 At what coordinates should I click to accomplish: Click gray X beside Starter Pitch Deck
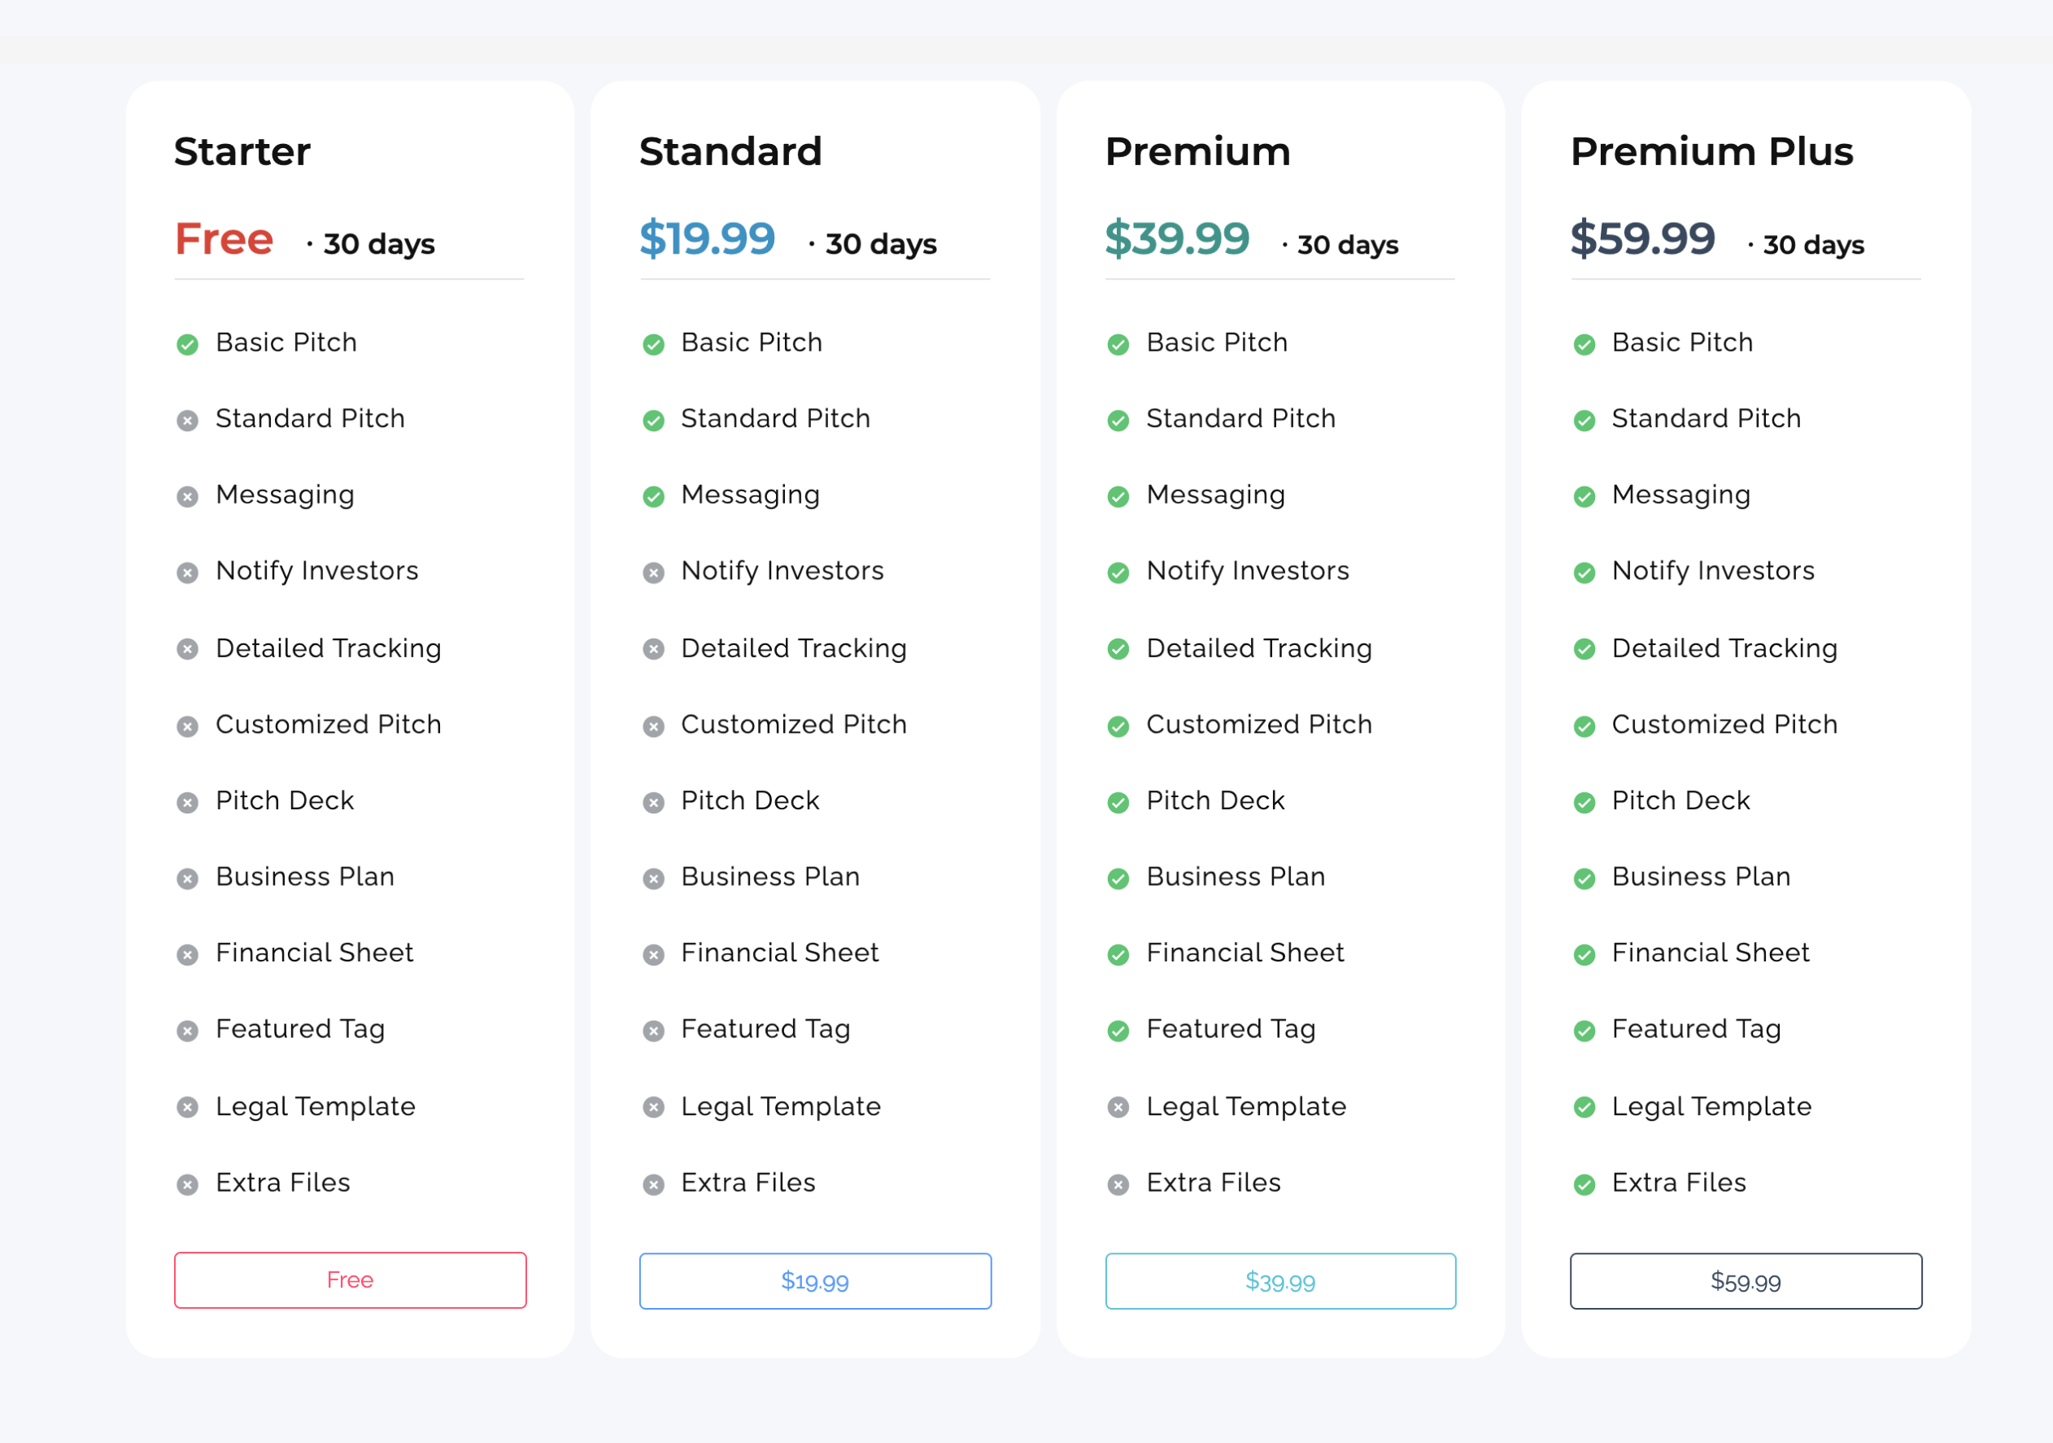187,802
